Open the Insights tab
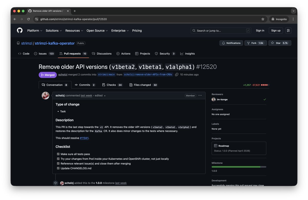308x200 pixels. coord(188,54)
